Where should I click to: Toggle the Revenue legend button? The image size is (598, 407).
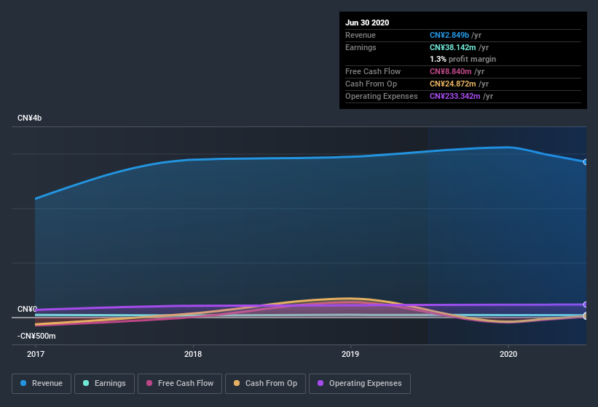pos(42,384)
